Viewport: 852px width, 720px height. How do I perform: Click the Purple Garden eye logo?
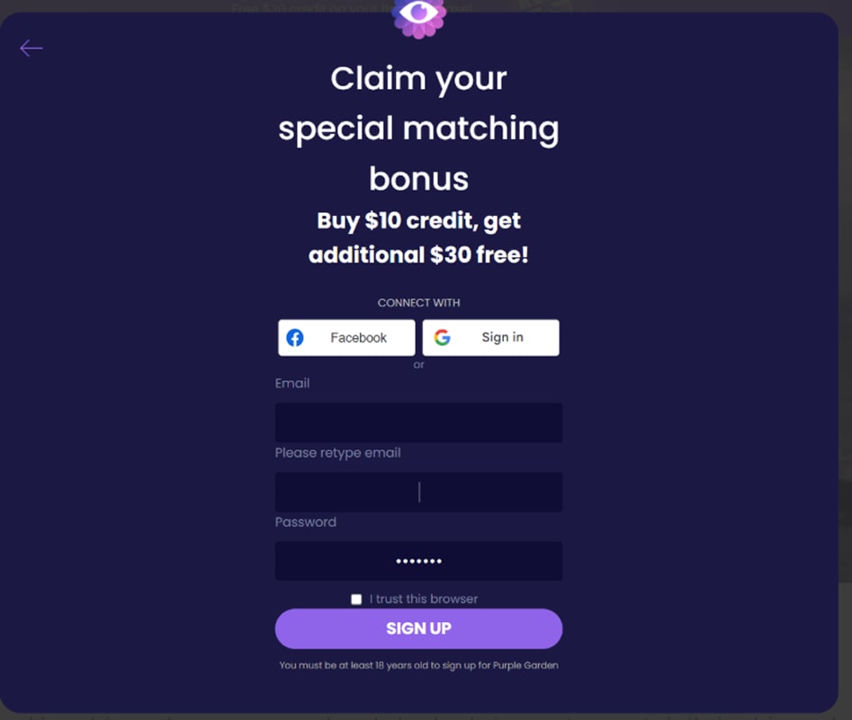tap(419, 16)
